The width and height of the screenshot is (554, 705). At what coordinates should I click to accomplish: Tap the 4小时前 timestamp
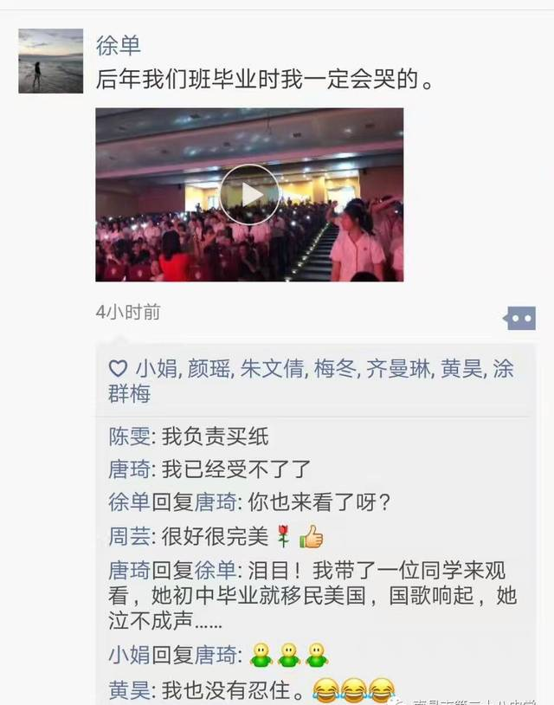tap(128, 312)
